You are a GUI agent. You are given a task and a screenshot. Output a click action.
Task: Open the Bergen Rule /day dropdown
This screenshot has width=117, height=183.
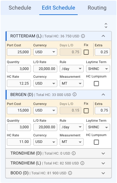pos(72,127)
